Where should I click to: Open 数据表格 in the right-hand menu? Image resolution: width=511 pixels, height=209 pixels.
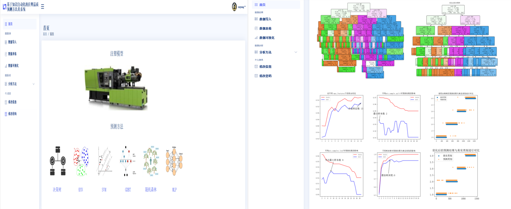pyautogui.click(x=265, y=28)
